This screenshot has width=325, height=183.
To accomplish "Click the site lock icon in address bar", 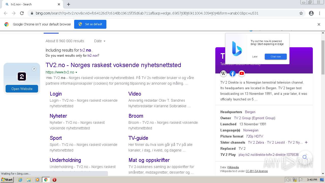I will (31, 13).
